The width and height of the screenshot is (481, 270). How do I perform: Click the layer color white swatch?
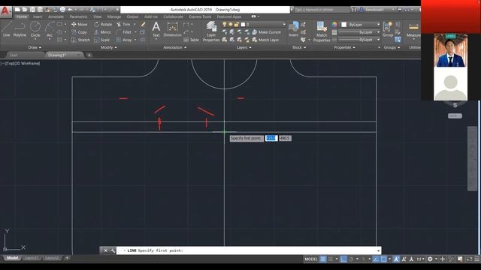coord(243,24)
